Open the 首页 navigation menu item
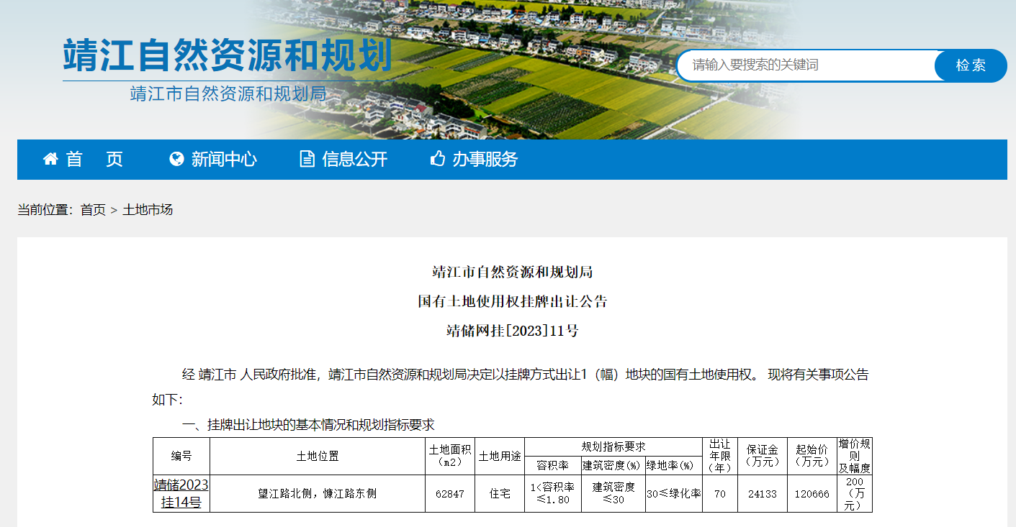This screenshot has width=1016, height=527. [94, 159]
